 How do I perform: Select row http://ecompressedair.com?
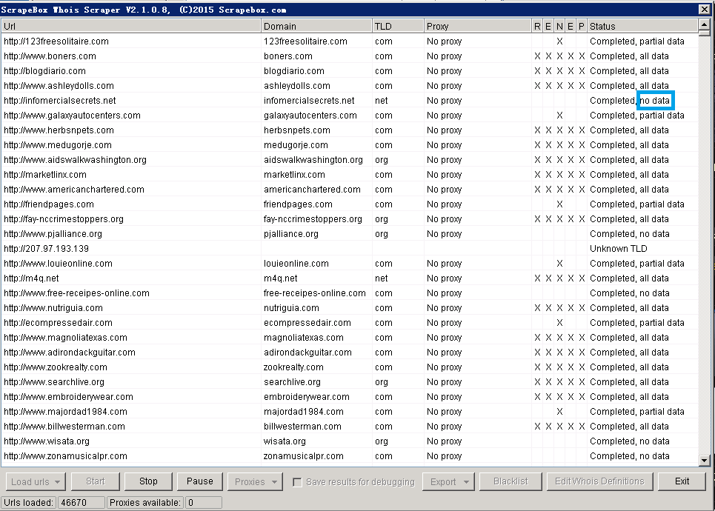click(x=349, y=323)
